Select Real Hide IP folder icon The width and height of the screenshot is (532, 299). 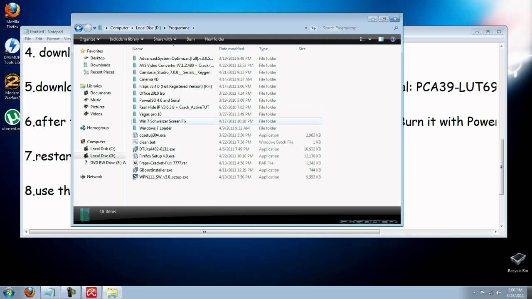pos(135,107)
